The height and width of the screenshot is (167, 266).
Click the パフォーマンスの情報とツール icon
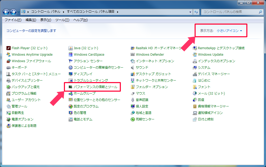(x=71, y=87)
